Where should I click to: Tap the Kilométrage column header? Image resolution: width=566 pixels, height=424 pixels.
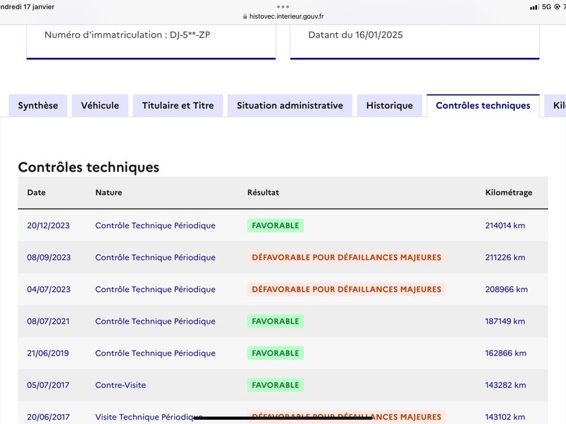[x=509, y=192]
